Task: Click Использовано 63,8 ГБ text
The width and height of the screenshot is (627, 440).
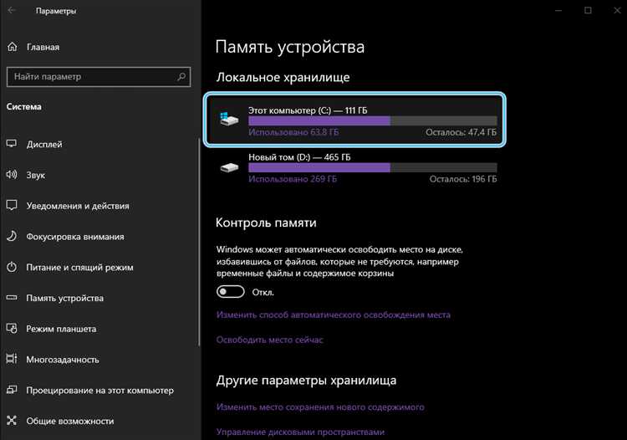Action: coord(293,132)
